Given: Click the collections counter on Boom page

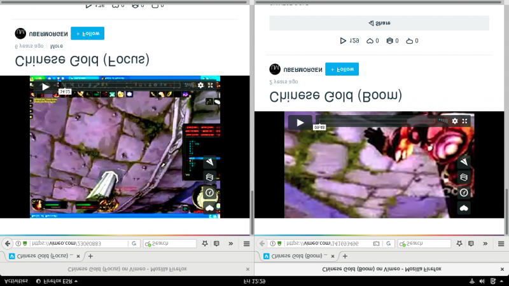Looking at the screenshot, I should pos(393,41).
